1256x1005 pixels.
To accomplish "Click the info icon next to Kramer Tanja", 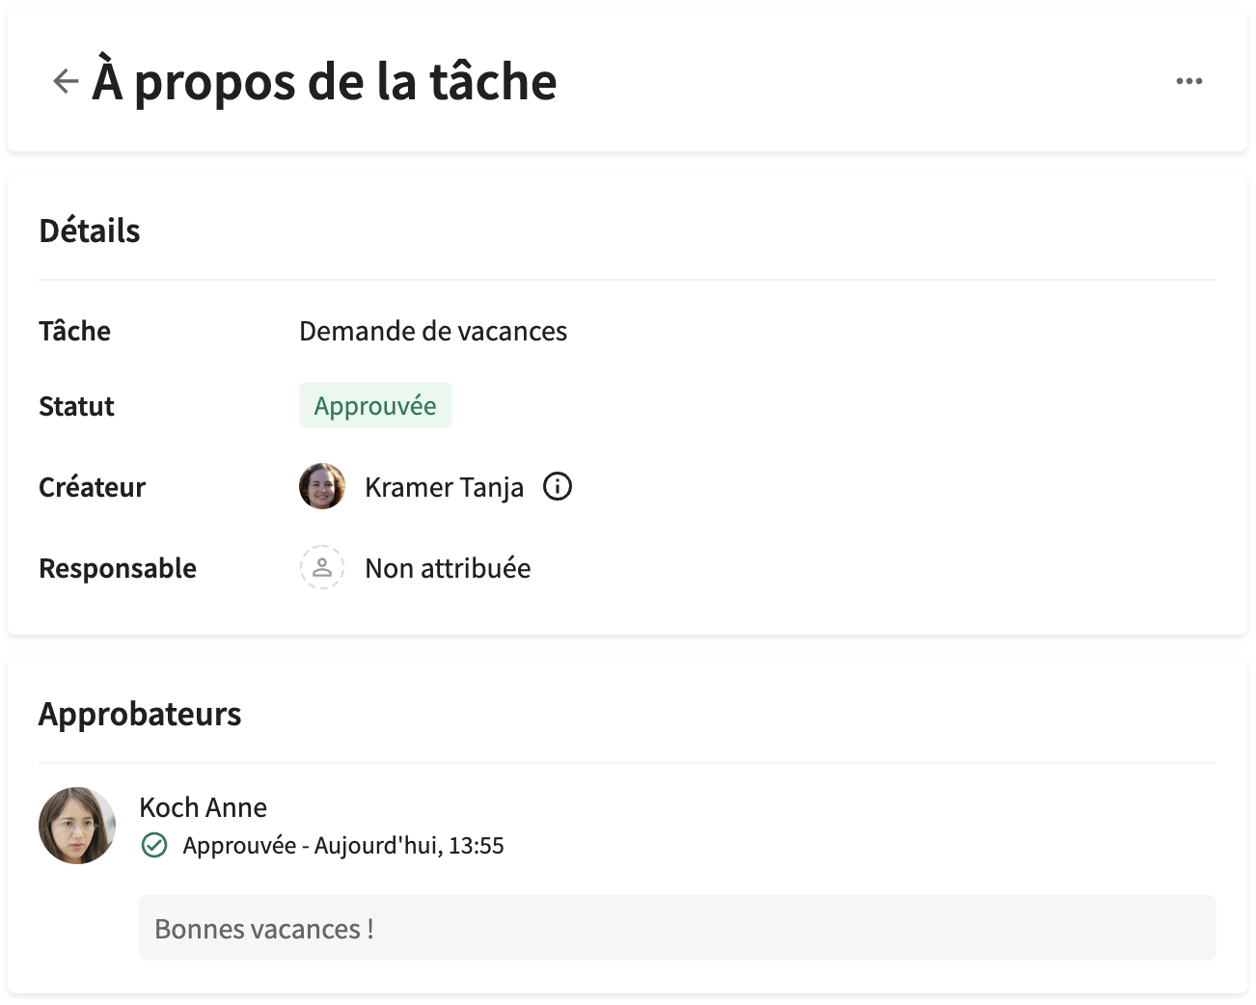I will point(557,486).
